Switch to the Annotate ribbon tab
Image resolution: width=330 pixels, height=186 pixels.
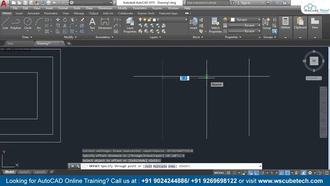pos(34,13)
